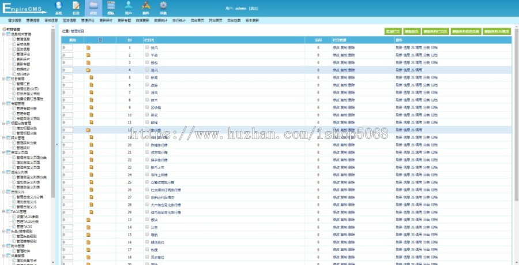Focus the order input in the 快讯 row
Screen dimensions: 519x265
tap(67, 48)
